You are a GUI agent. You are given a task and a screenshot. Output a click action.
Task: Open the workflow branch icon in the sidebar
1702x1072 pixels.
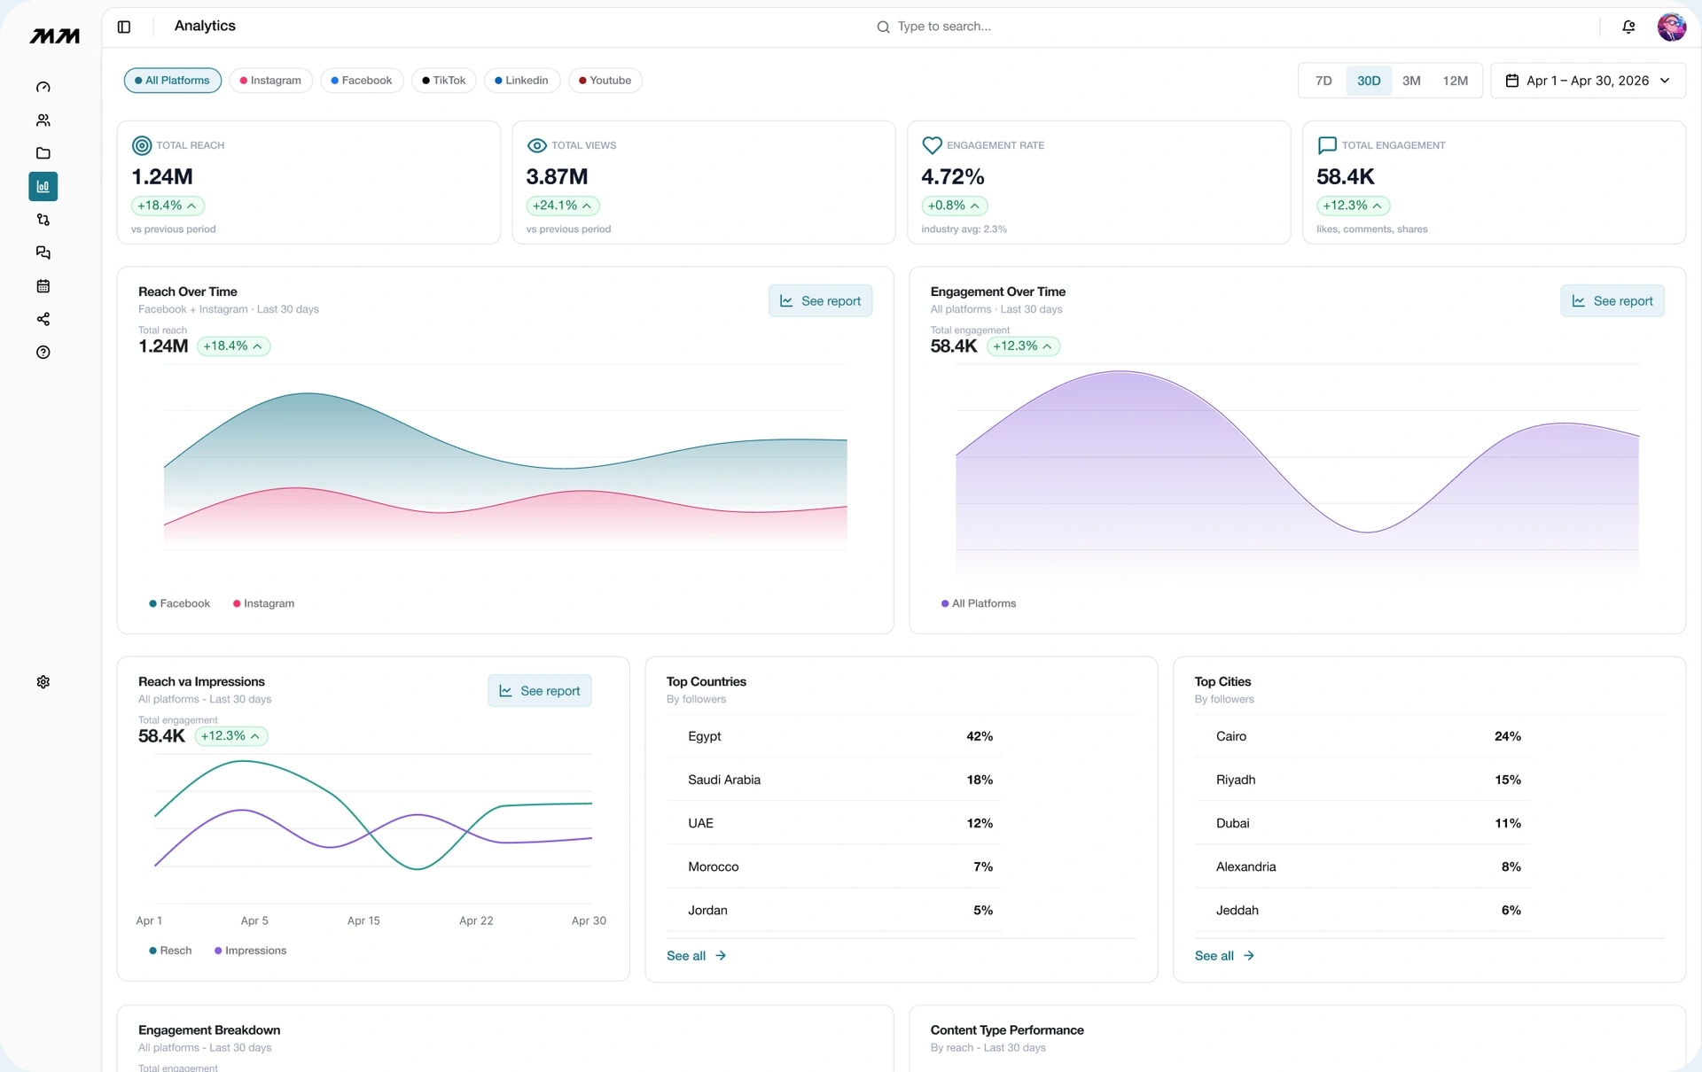43,220
